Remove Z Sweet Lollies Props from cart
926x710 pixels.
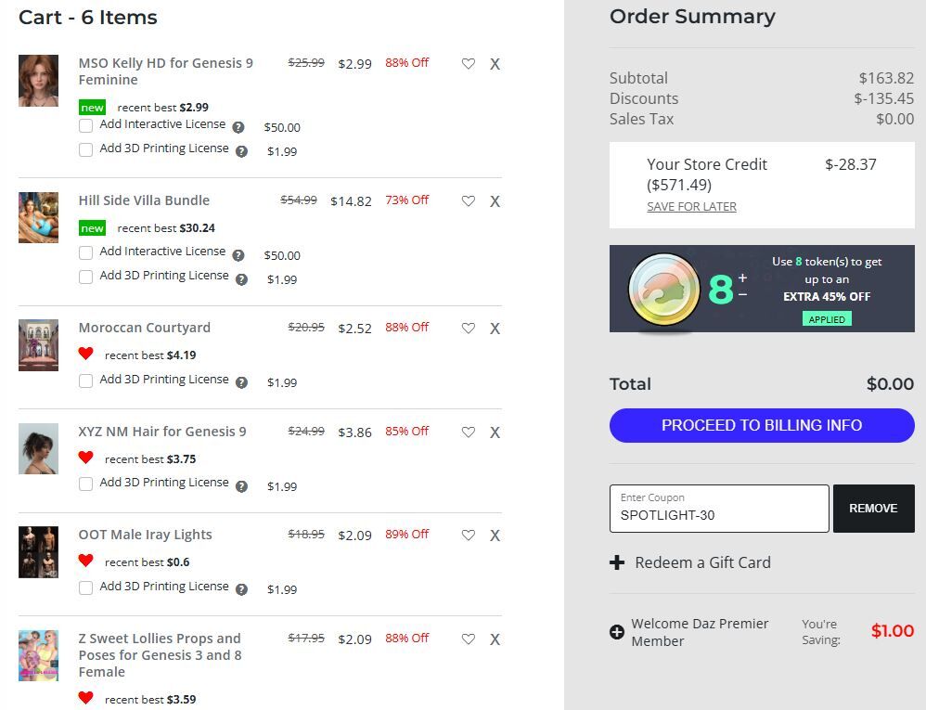point(495,639)
